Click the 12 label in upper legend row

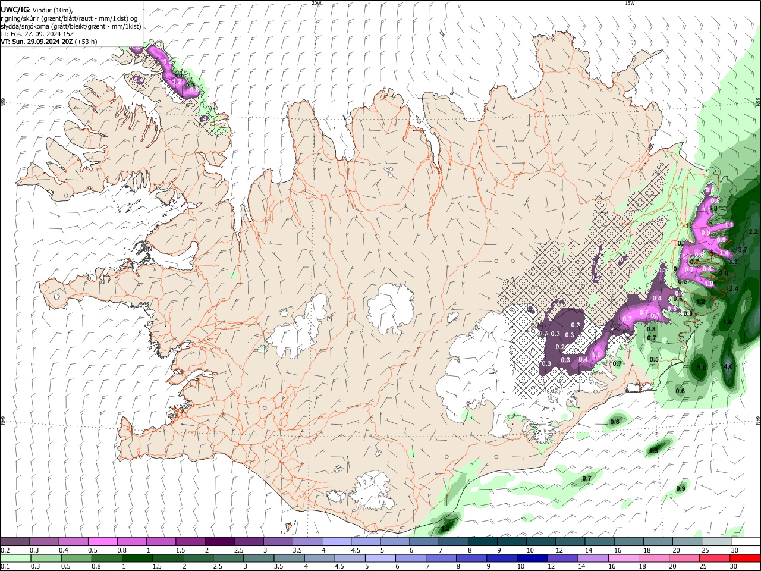click(559, 550)
